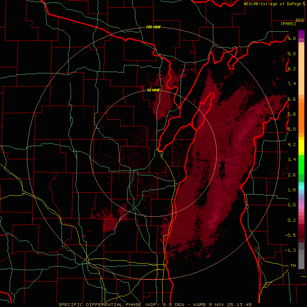Click the 0.2 value on the color scale
Image resolution: width=307 pixels, height=307 pixels.
pos(292,220)
